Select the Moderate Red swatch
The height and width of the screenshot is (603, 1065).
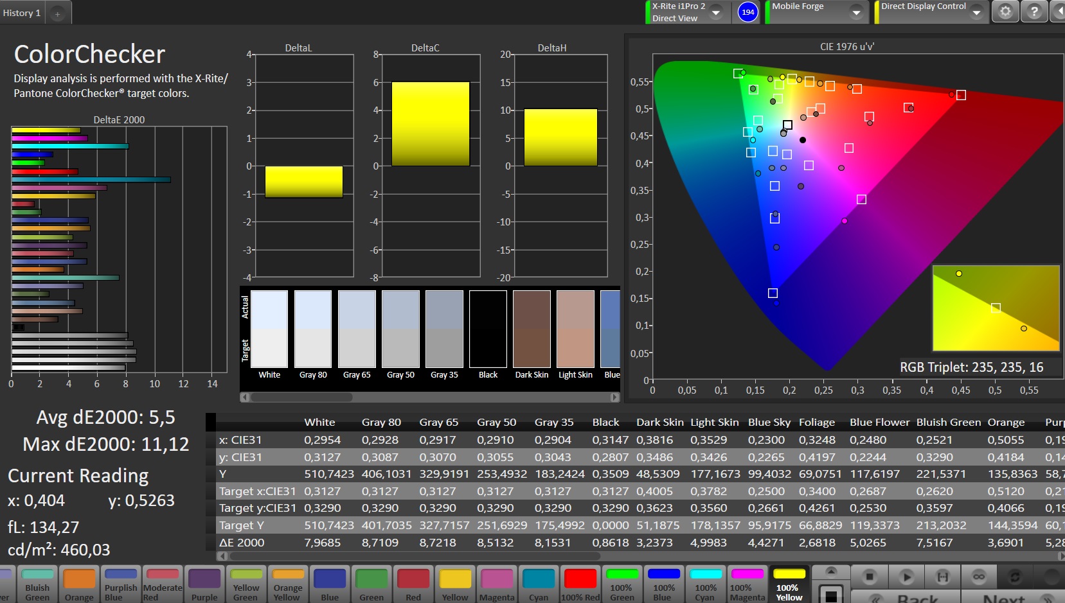pos(163,584)
